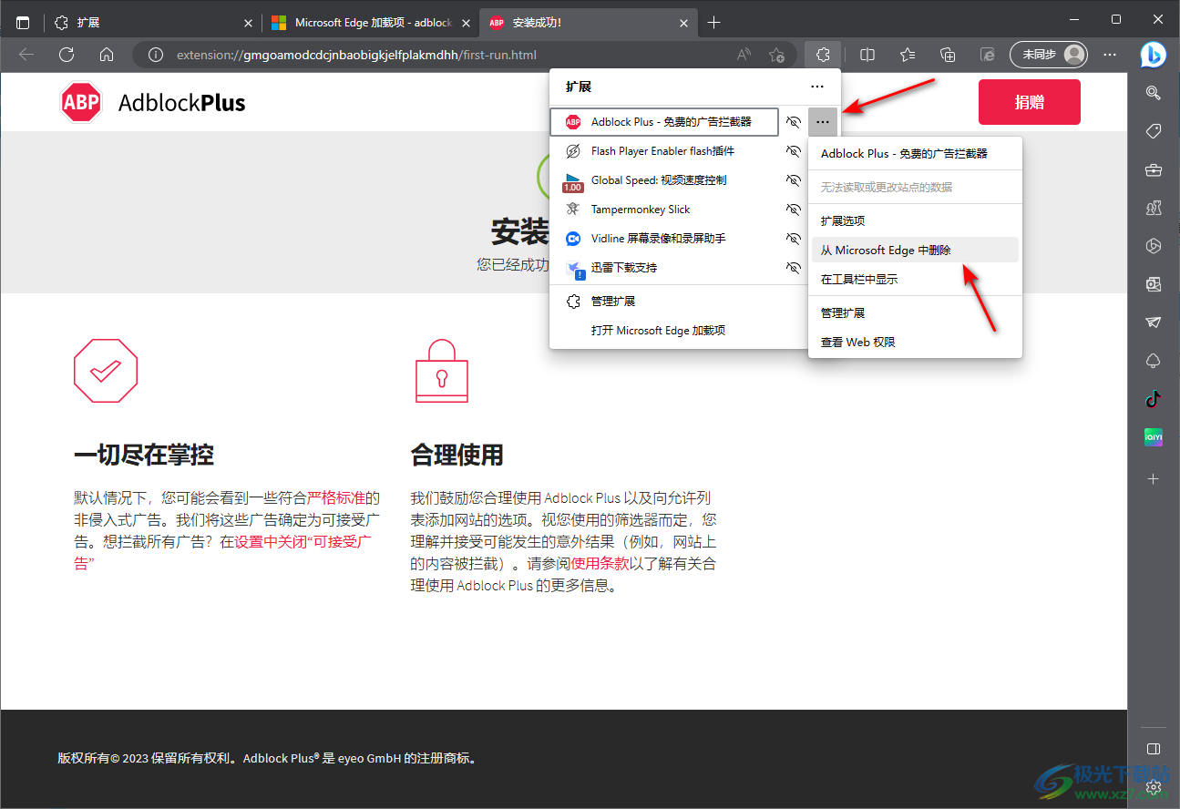Screen dimensions: 1180x809
Task: Toggle toolbar visibility for Flash Player Enabler
Action: (x=794, y=151)
